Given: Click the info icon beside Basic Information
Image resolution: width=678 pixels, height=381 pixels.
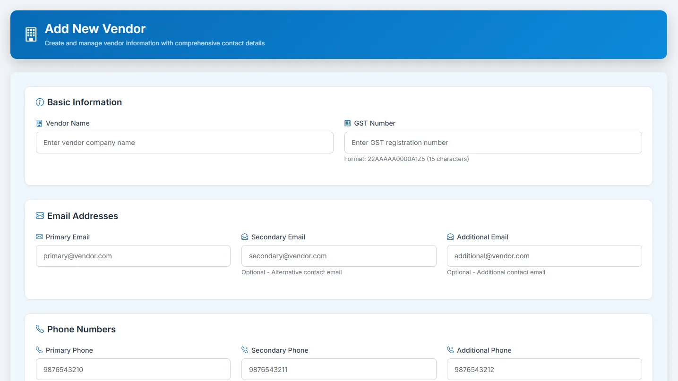Looking at the screenshot, I should (x=40, y=102).
